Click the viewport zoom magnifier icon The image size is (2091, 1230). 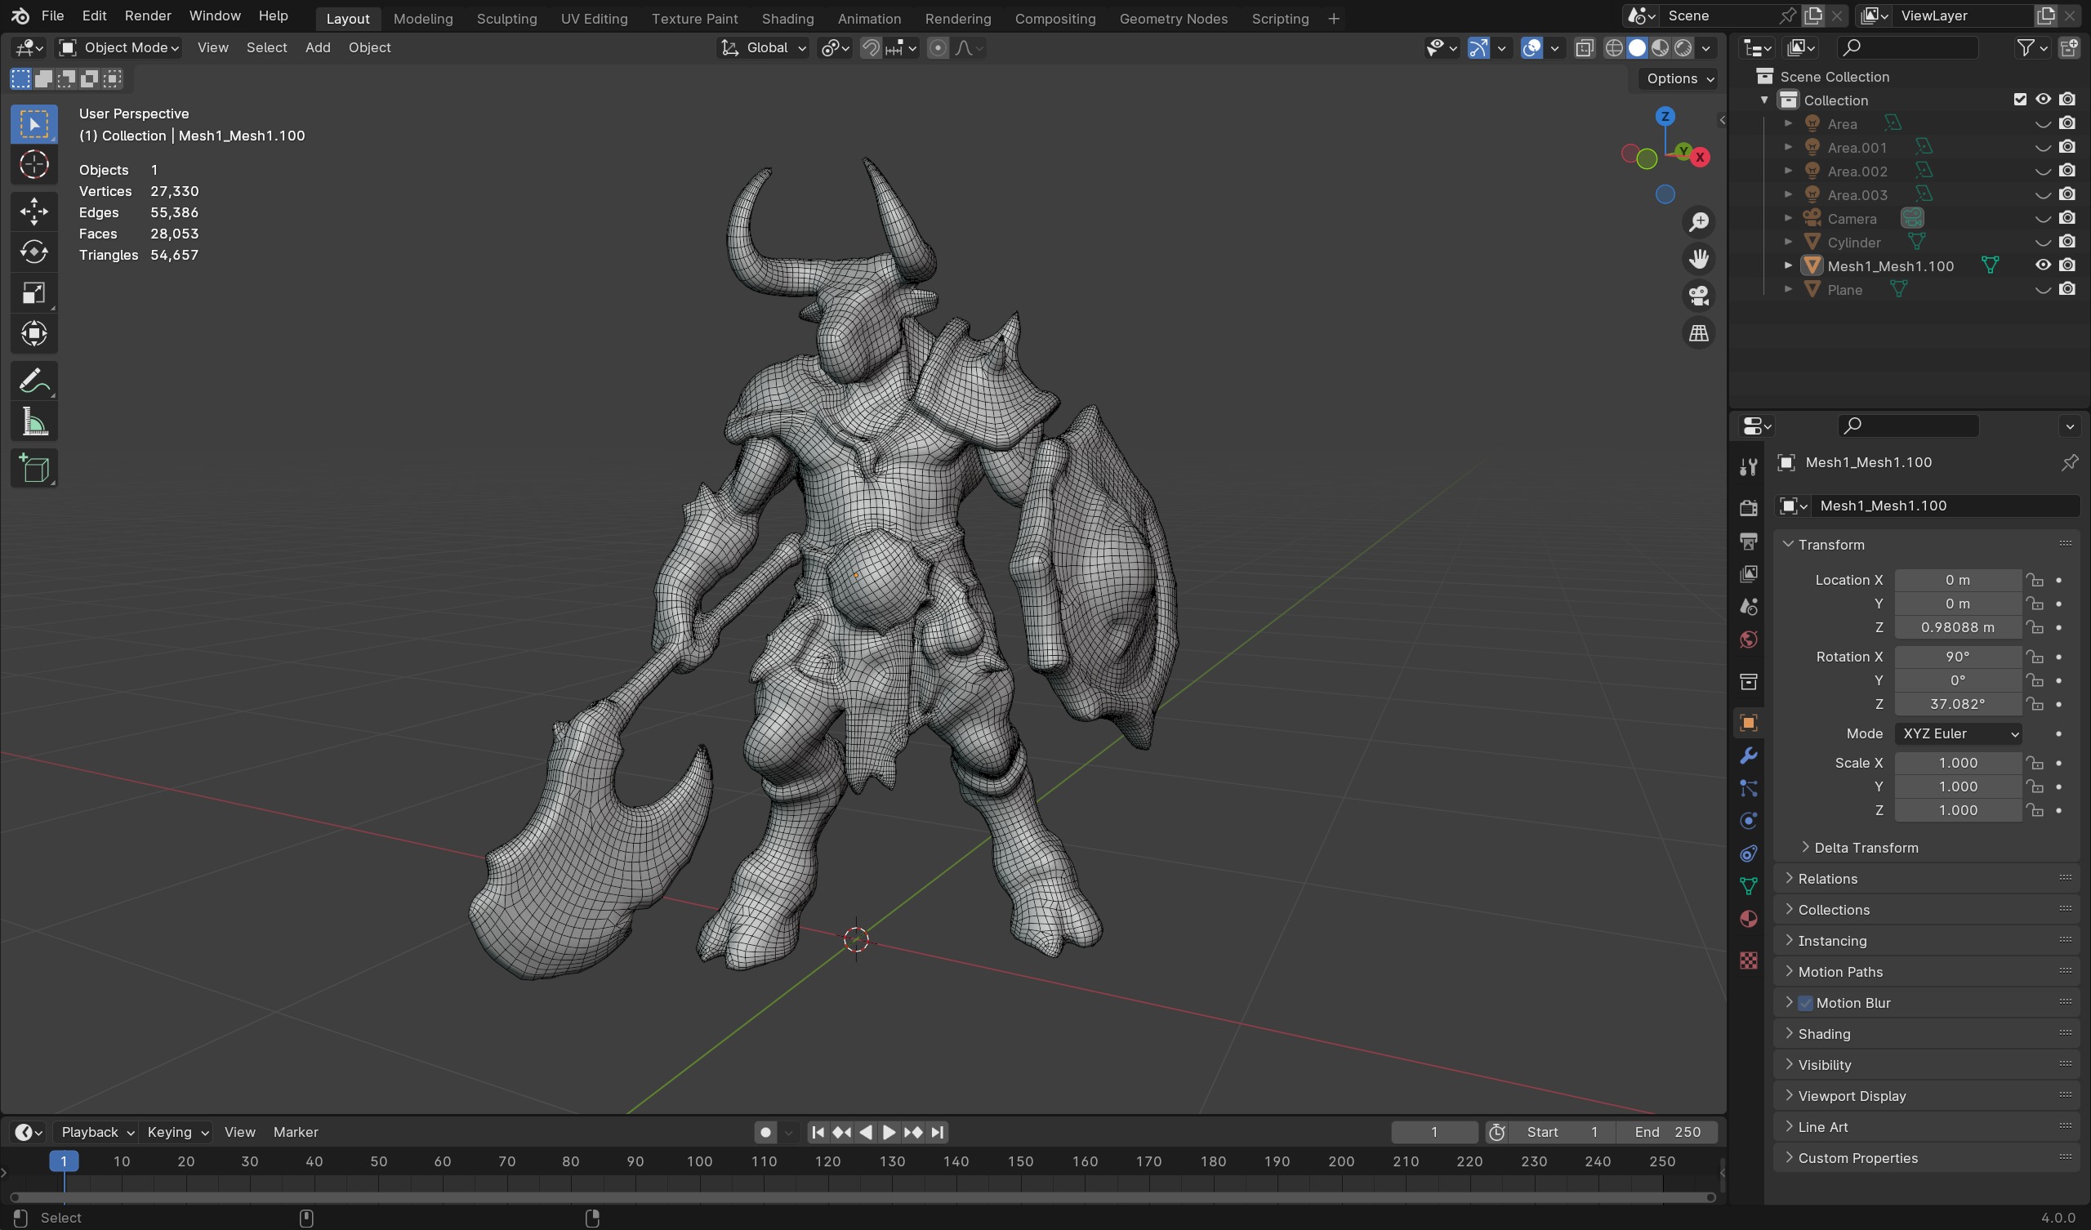(1698, 222)
